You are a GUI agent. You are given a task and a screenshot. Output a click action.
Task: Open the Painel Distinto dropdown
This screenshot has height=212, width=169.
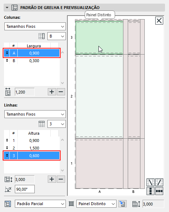click(96, 204)
